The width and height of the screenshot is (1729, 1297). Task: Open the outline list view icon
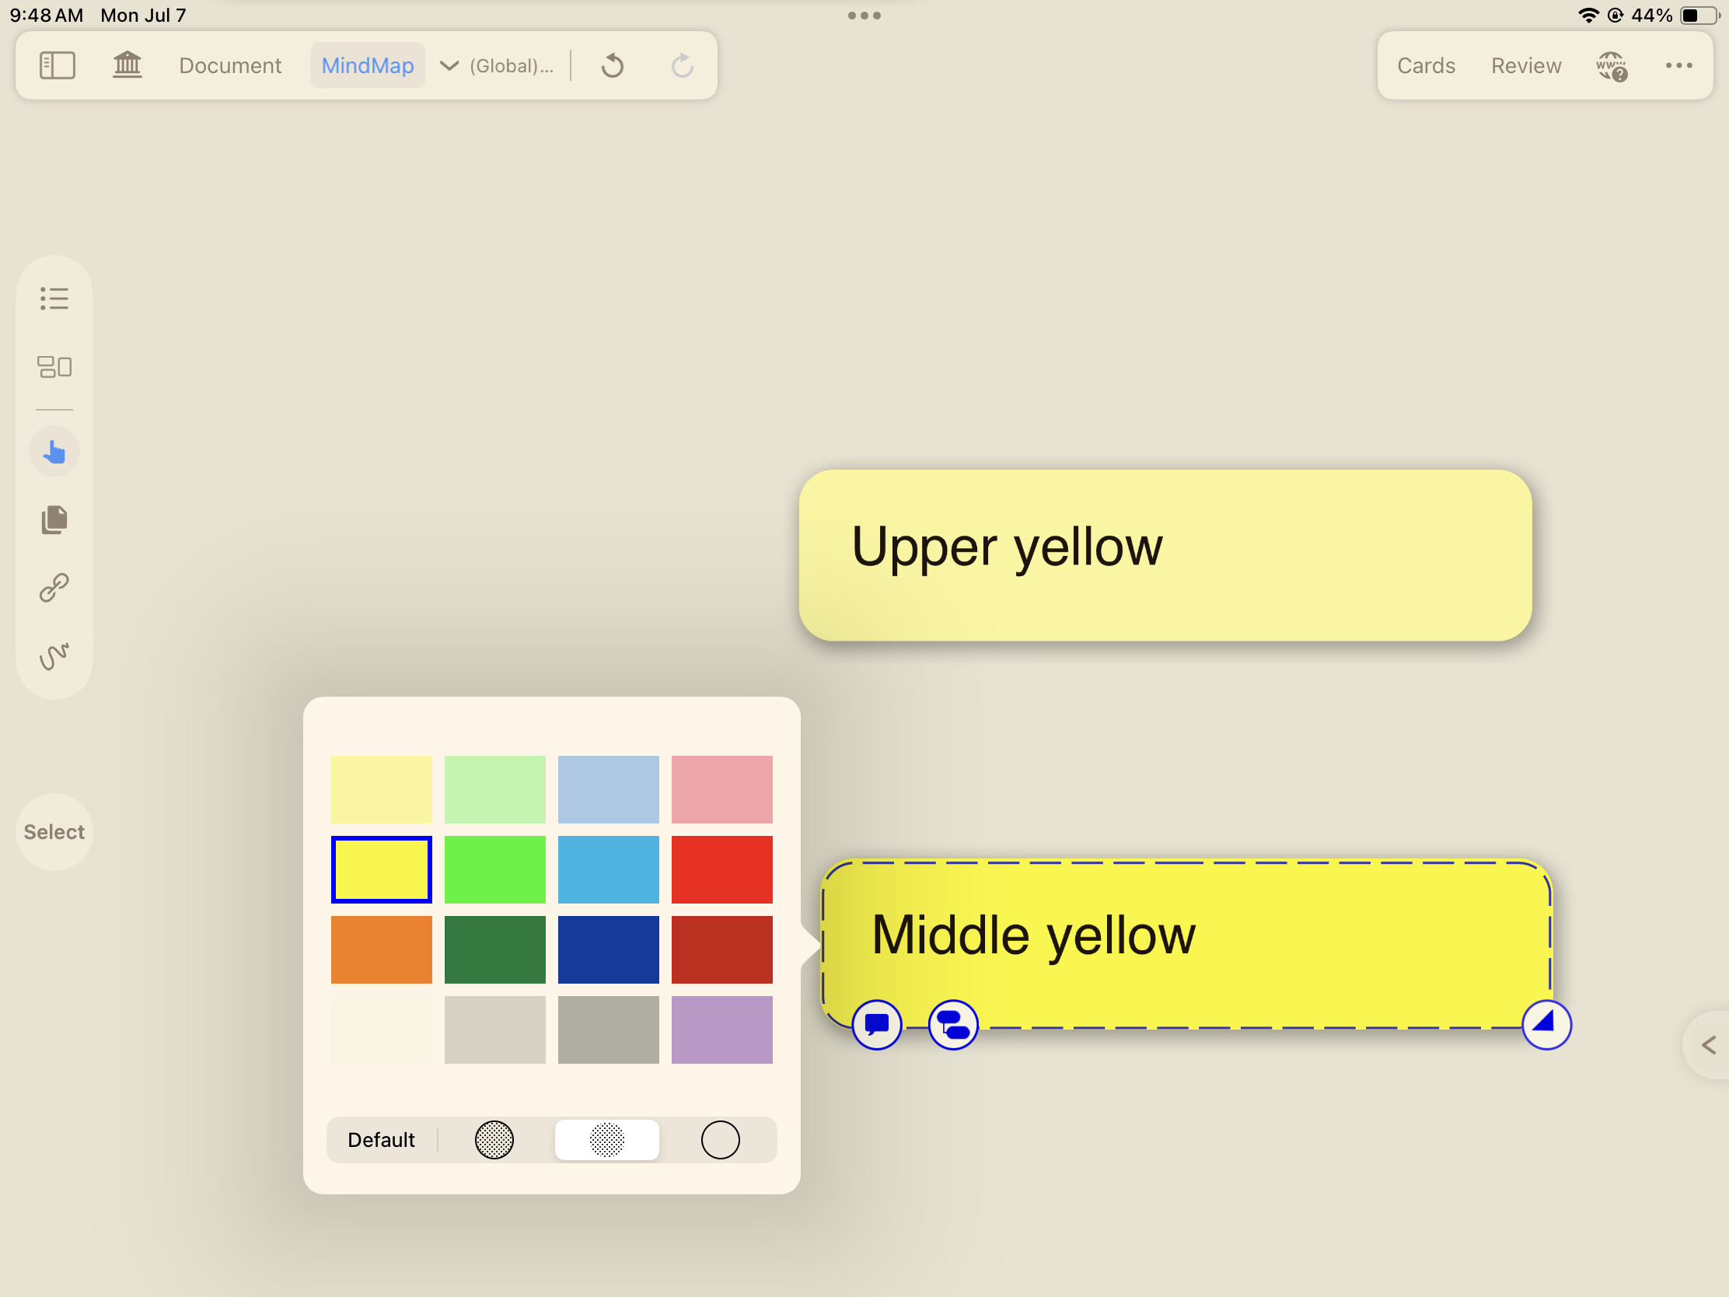point(54,298)
